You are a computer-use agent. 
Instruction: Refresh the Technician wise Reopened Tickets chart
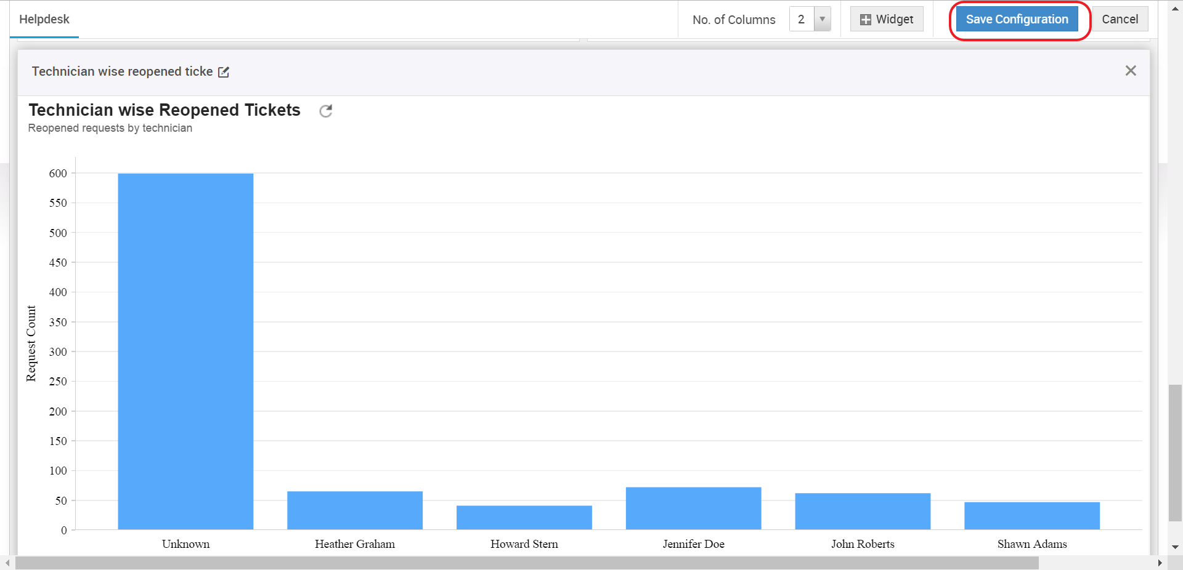325,111
